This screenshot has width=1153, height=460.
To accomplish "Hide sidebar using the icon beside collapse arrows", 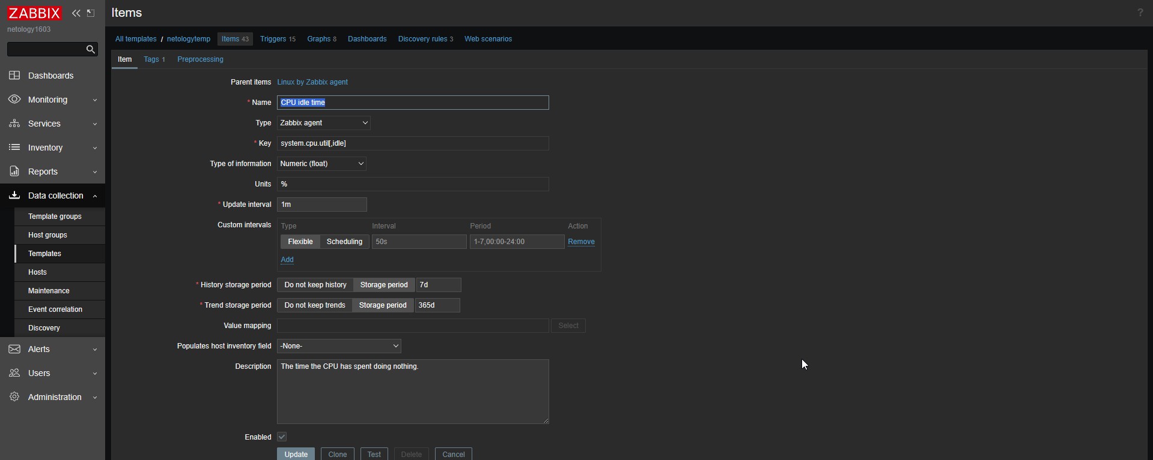I will pyautogui.click(x=91, y=13).
